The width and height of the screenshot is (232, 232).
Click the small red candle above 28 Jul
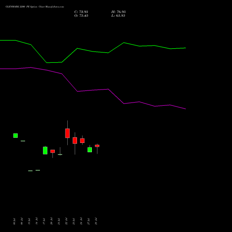[x=97, y=146]
